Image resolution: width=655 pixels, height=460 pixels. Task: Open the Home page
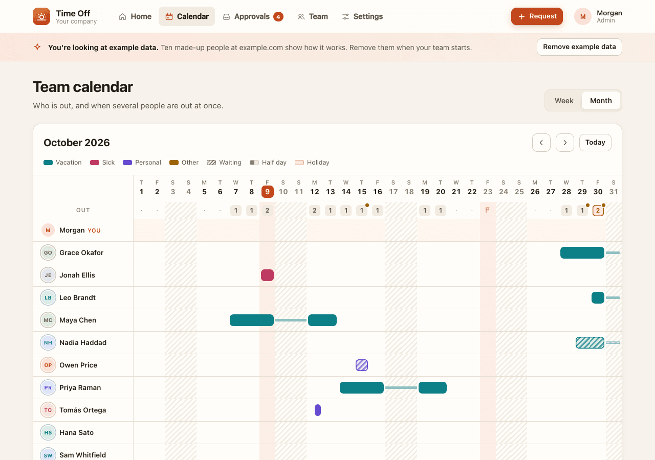135,16
